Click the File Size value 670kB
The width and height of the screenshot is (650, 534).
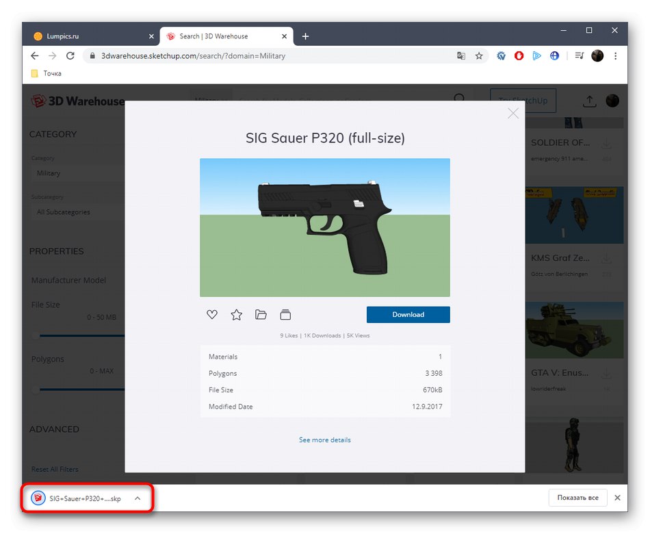[432, 390]
